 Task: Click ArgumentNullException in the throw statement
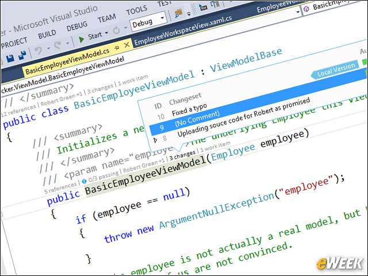coord(217,210)
